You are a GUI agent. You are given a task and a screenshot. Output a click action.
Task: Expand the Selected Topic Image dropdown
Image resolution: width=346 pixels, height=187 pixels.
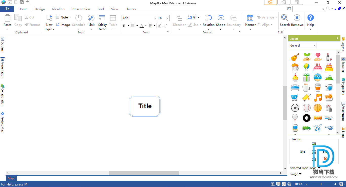(319, 168)
